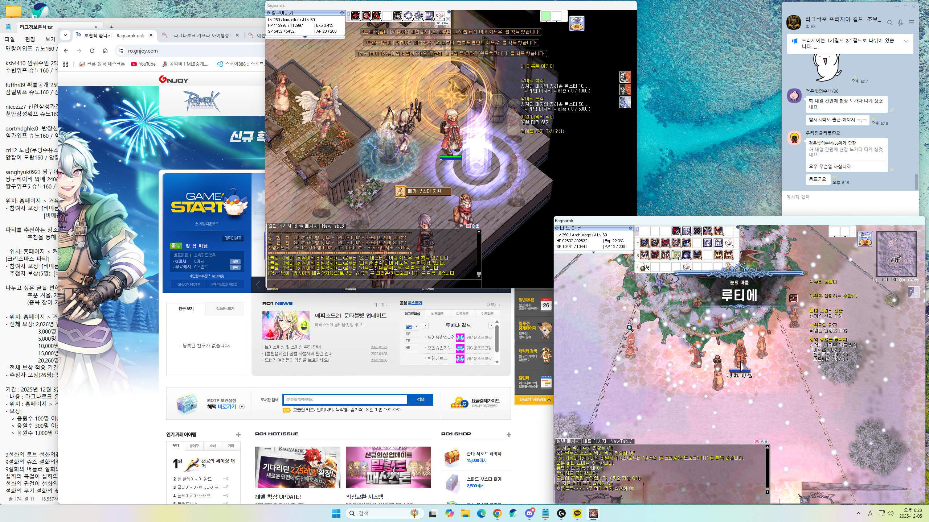Open Chrome's tab search dropdown arrow

click(65, 35)
